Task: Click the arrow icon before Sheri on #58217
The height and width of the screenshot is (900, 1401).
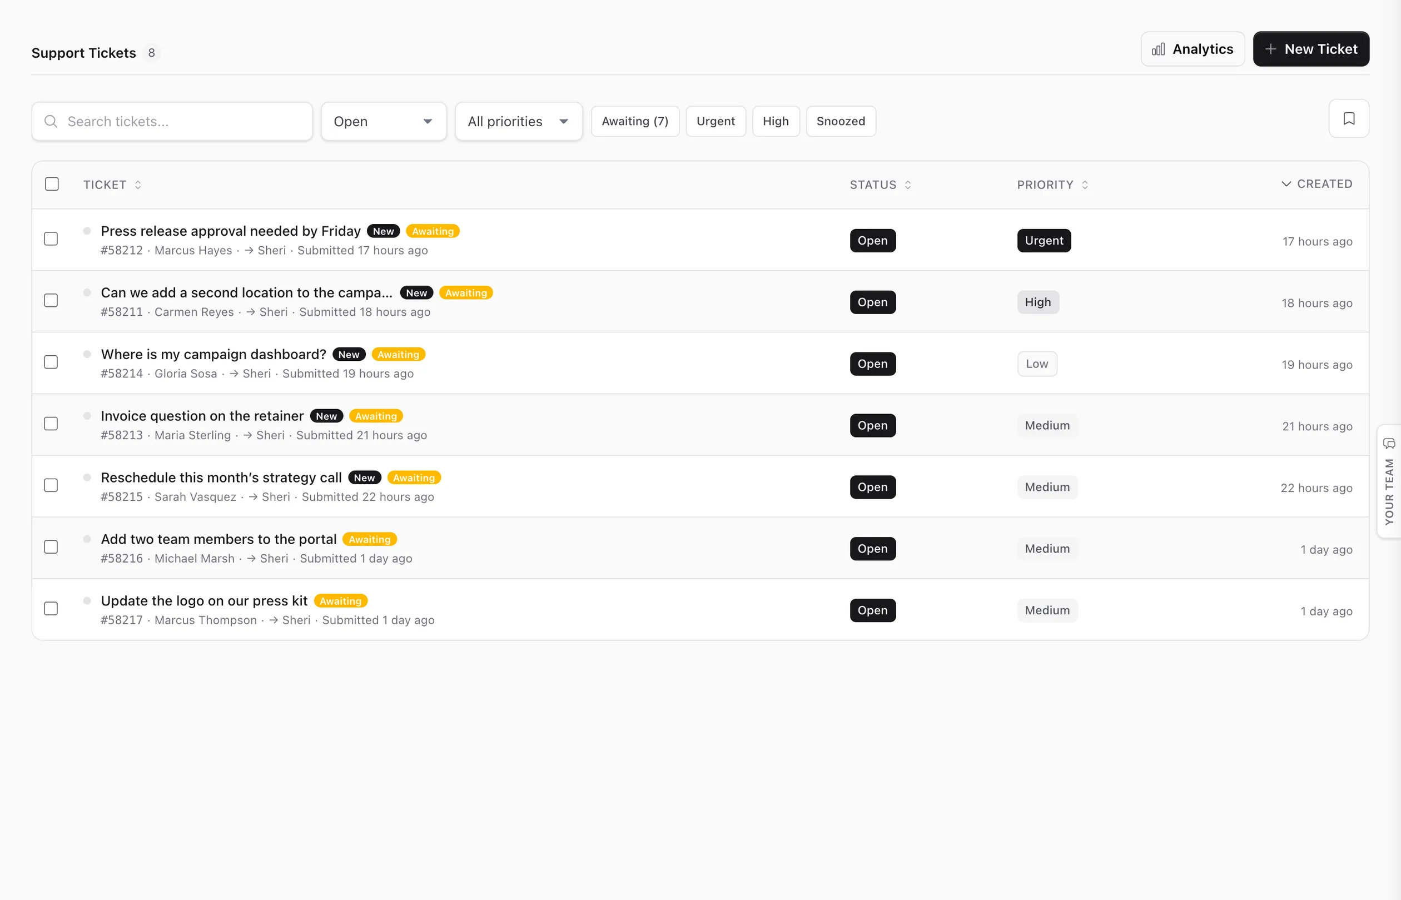Action: (273, 620)
